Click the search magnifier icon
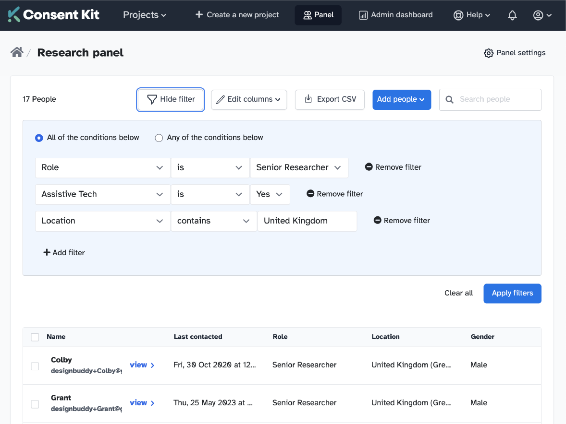The height and width of the screenshot is (424, 566). (449, 99)
